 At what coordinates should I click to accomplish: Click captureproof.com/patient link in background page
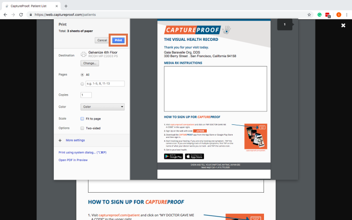[119, 215]
